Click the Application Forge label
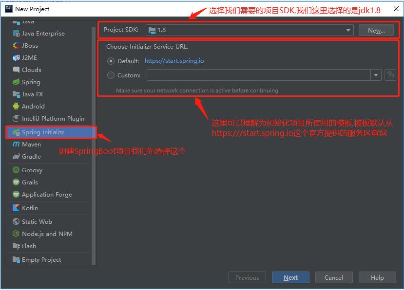The width and height of the screenshot is (404, 290). (x=47, y=195)
